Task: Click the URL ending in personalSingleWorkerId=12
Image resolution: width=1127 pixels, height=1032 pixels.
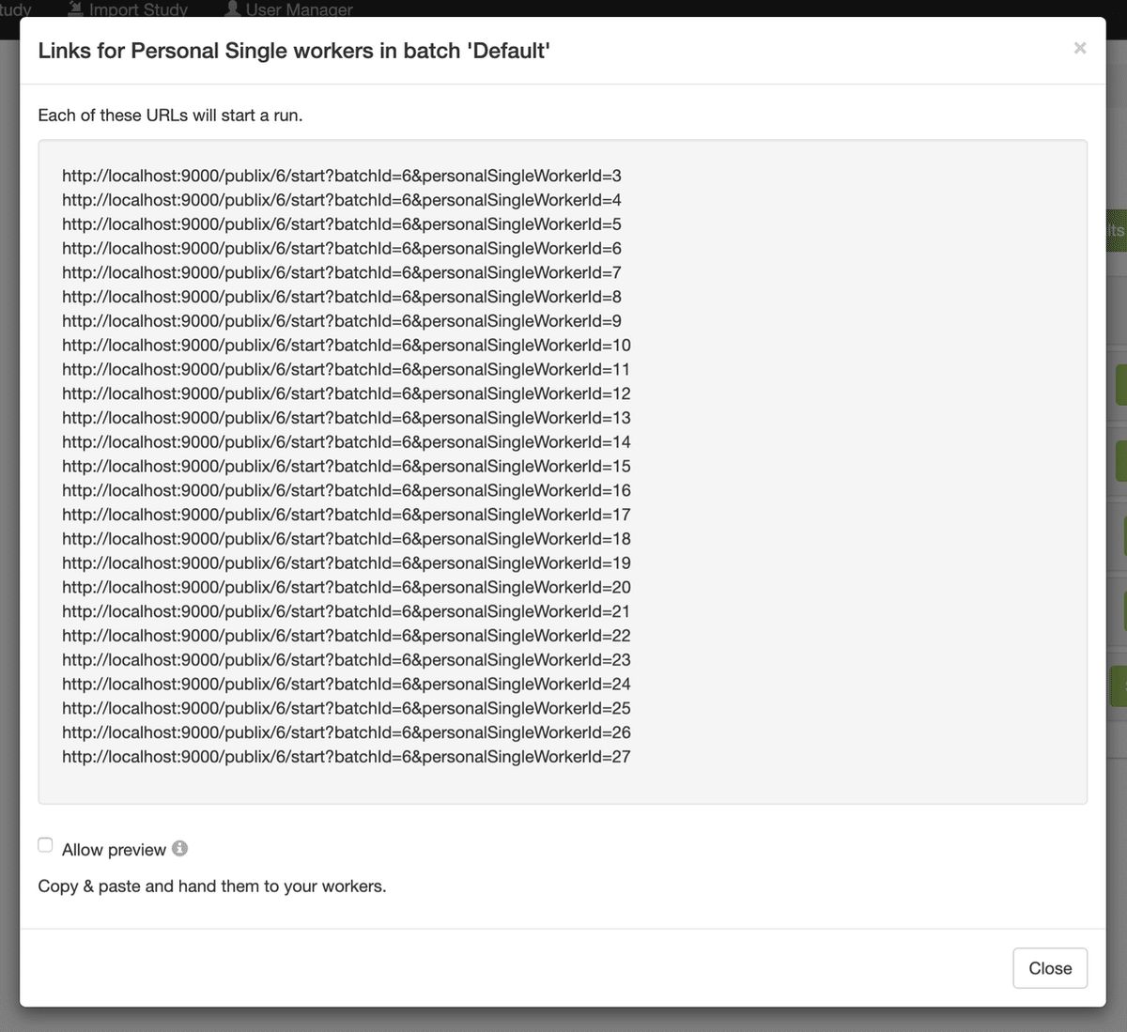Action: [x=346, y=394]
